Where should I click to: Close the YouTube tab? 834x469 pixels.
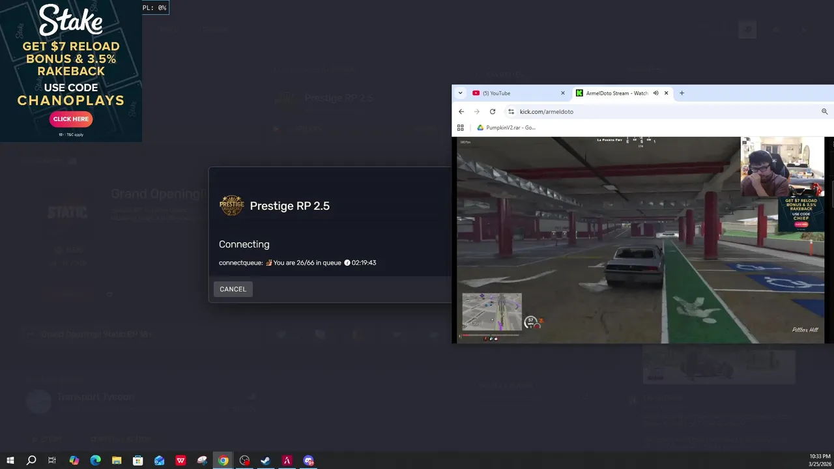pyautogui.click(x=563, y=93)
